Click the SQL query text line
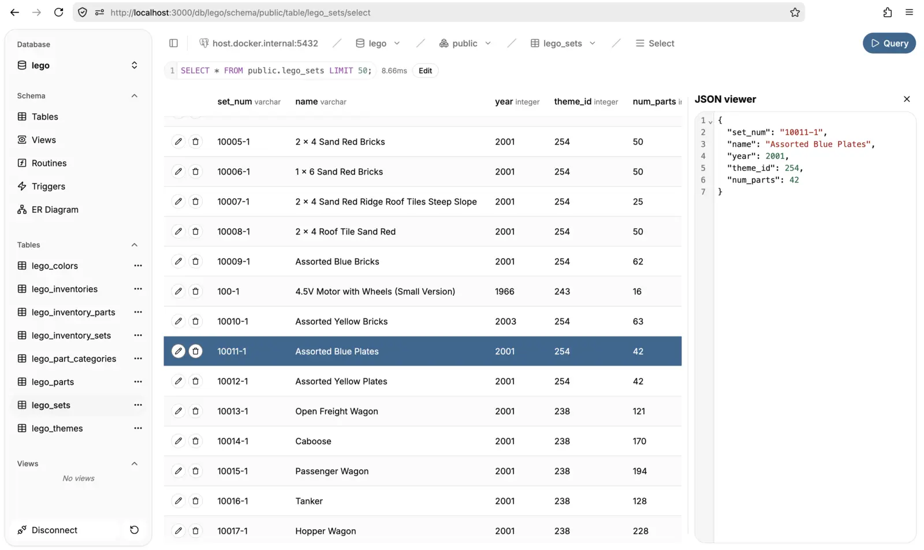The height and width of the screenshot is (550, 924). coord(276,70)
